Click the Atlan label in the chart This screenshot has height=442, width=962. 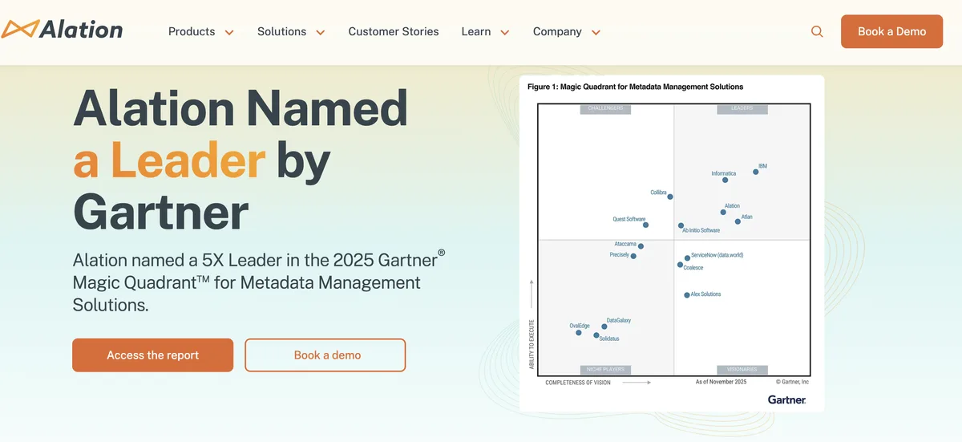pos(746,217)
